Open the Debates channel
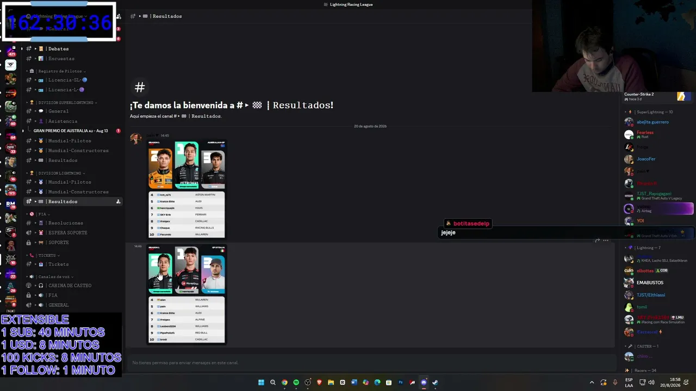This screenshot has width=696, height=391. coord(72,49)
